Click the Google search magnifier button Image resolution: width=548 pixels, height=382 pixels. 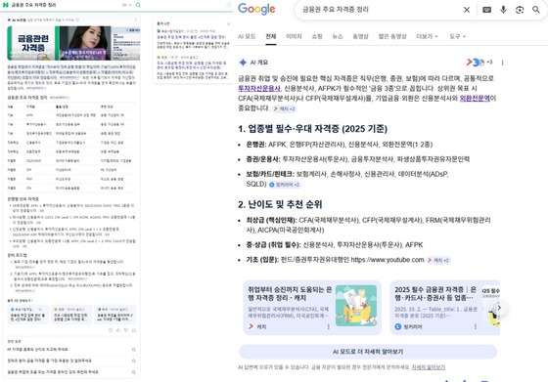point(536,10)
